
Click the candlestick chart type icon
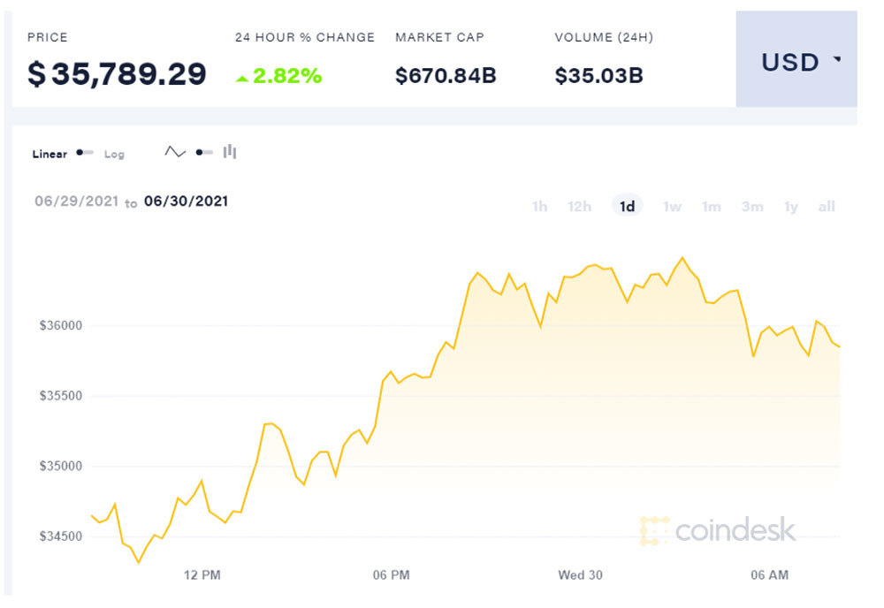230,152
